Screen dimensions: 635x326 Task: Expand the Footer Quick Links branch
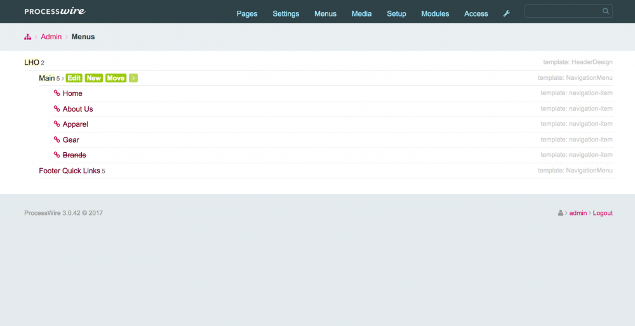[x=69, y=171]
